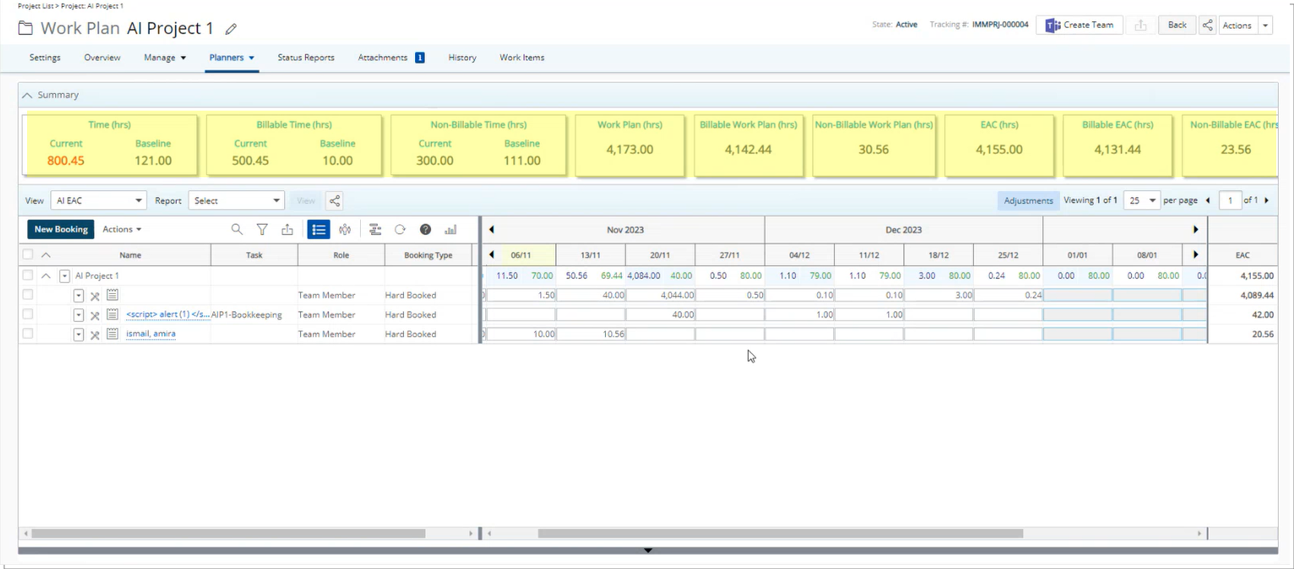The height and width of the screenshot is (569, 1294).
Task: Open the Status Reports tab
Action: pyautogui.click(x=306, y=57)
